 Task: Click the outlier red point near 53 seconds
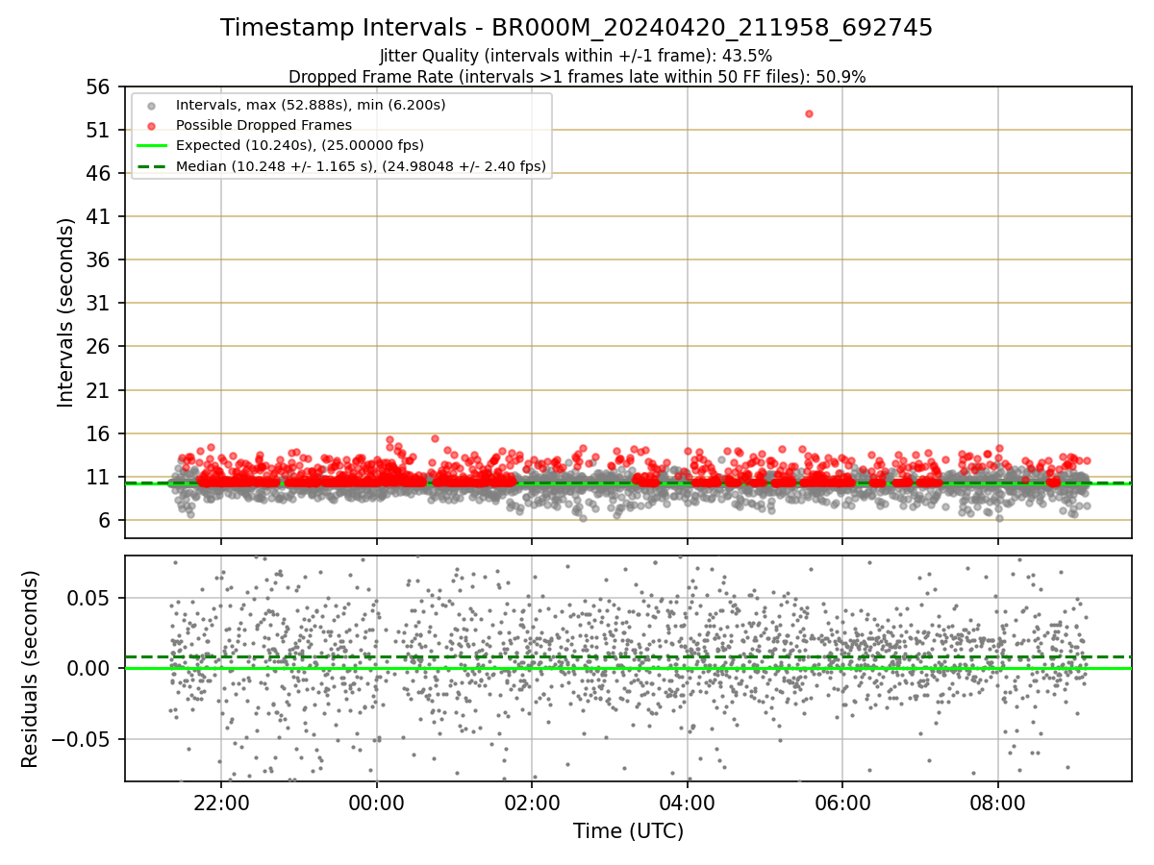pos(809,113)
